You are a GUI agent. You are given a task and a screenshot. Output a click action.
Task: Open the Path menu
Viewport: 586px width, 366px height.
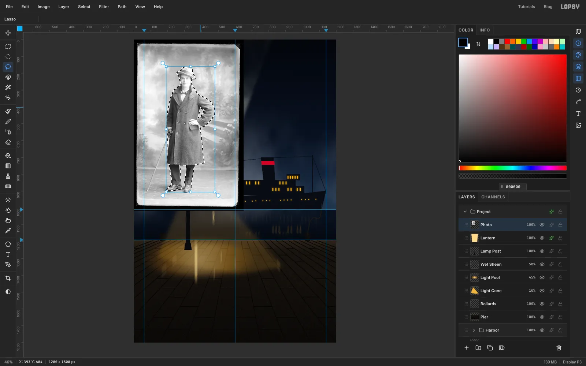(x=122, y=7)
